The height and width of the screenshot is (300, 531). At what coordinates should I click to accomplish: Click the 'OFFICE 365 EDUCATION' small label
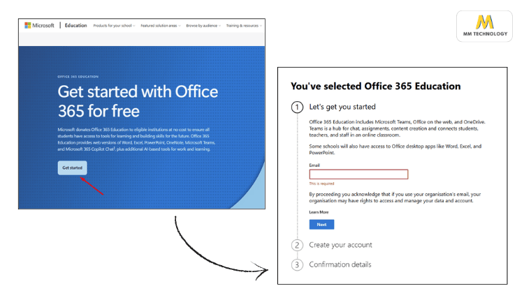click(x=78, y=77)
